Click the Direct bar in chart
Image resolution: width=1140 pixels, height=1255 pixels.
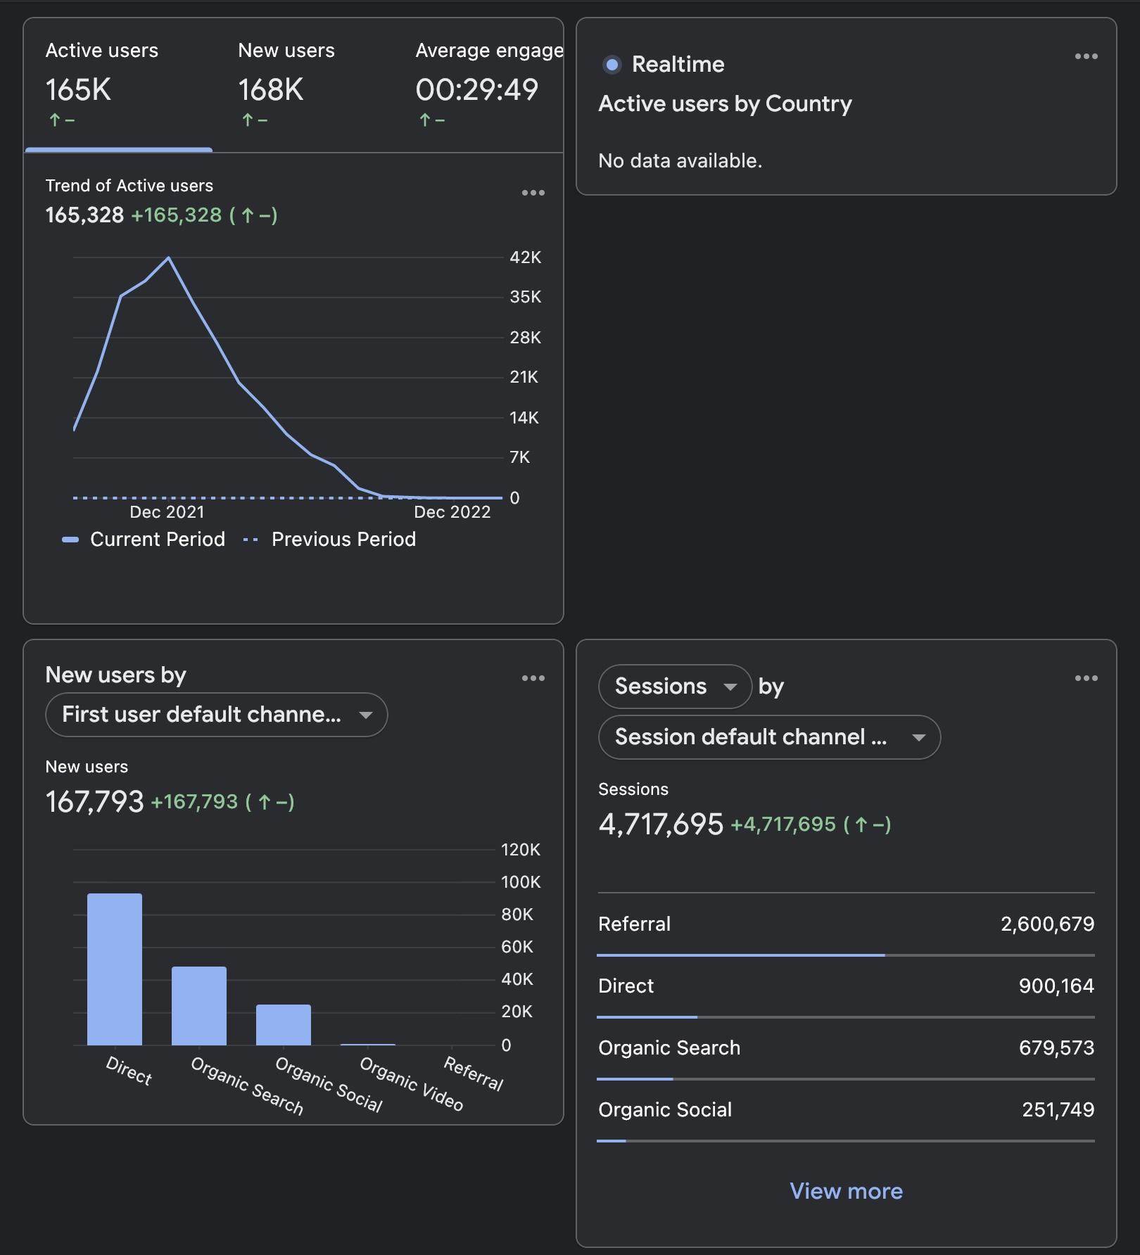pos(115,969)
